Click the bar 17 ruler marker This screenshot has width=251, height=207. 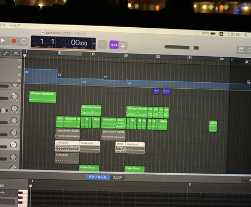(x=93, y=54)
